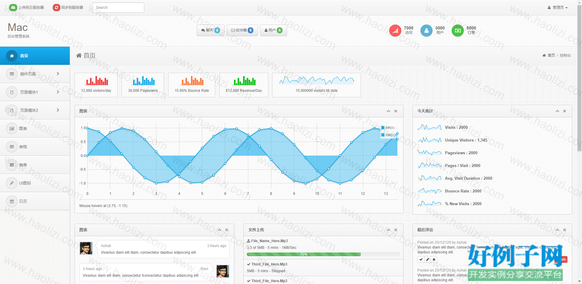Click the blue users circle icon
The width and height of the screenshot is (582, 284).
coord(426,31)
